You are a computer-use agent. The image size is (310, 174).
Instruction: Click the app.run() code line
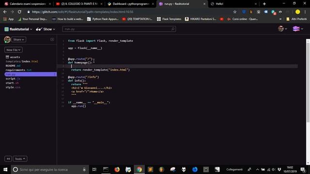point(78,106)
